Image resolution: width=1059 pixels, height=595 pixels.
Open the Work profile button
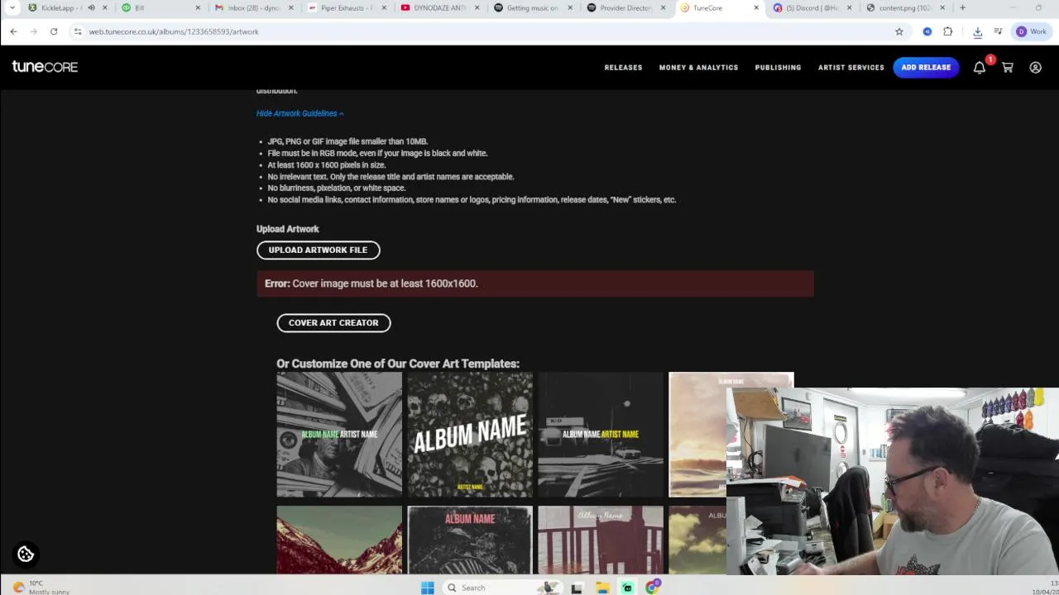pos(1032,31)
